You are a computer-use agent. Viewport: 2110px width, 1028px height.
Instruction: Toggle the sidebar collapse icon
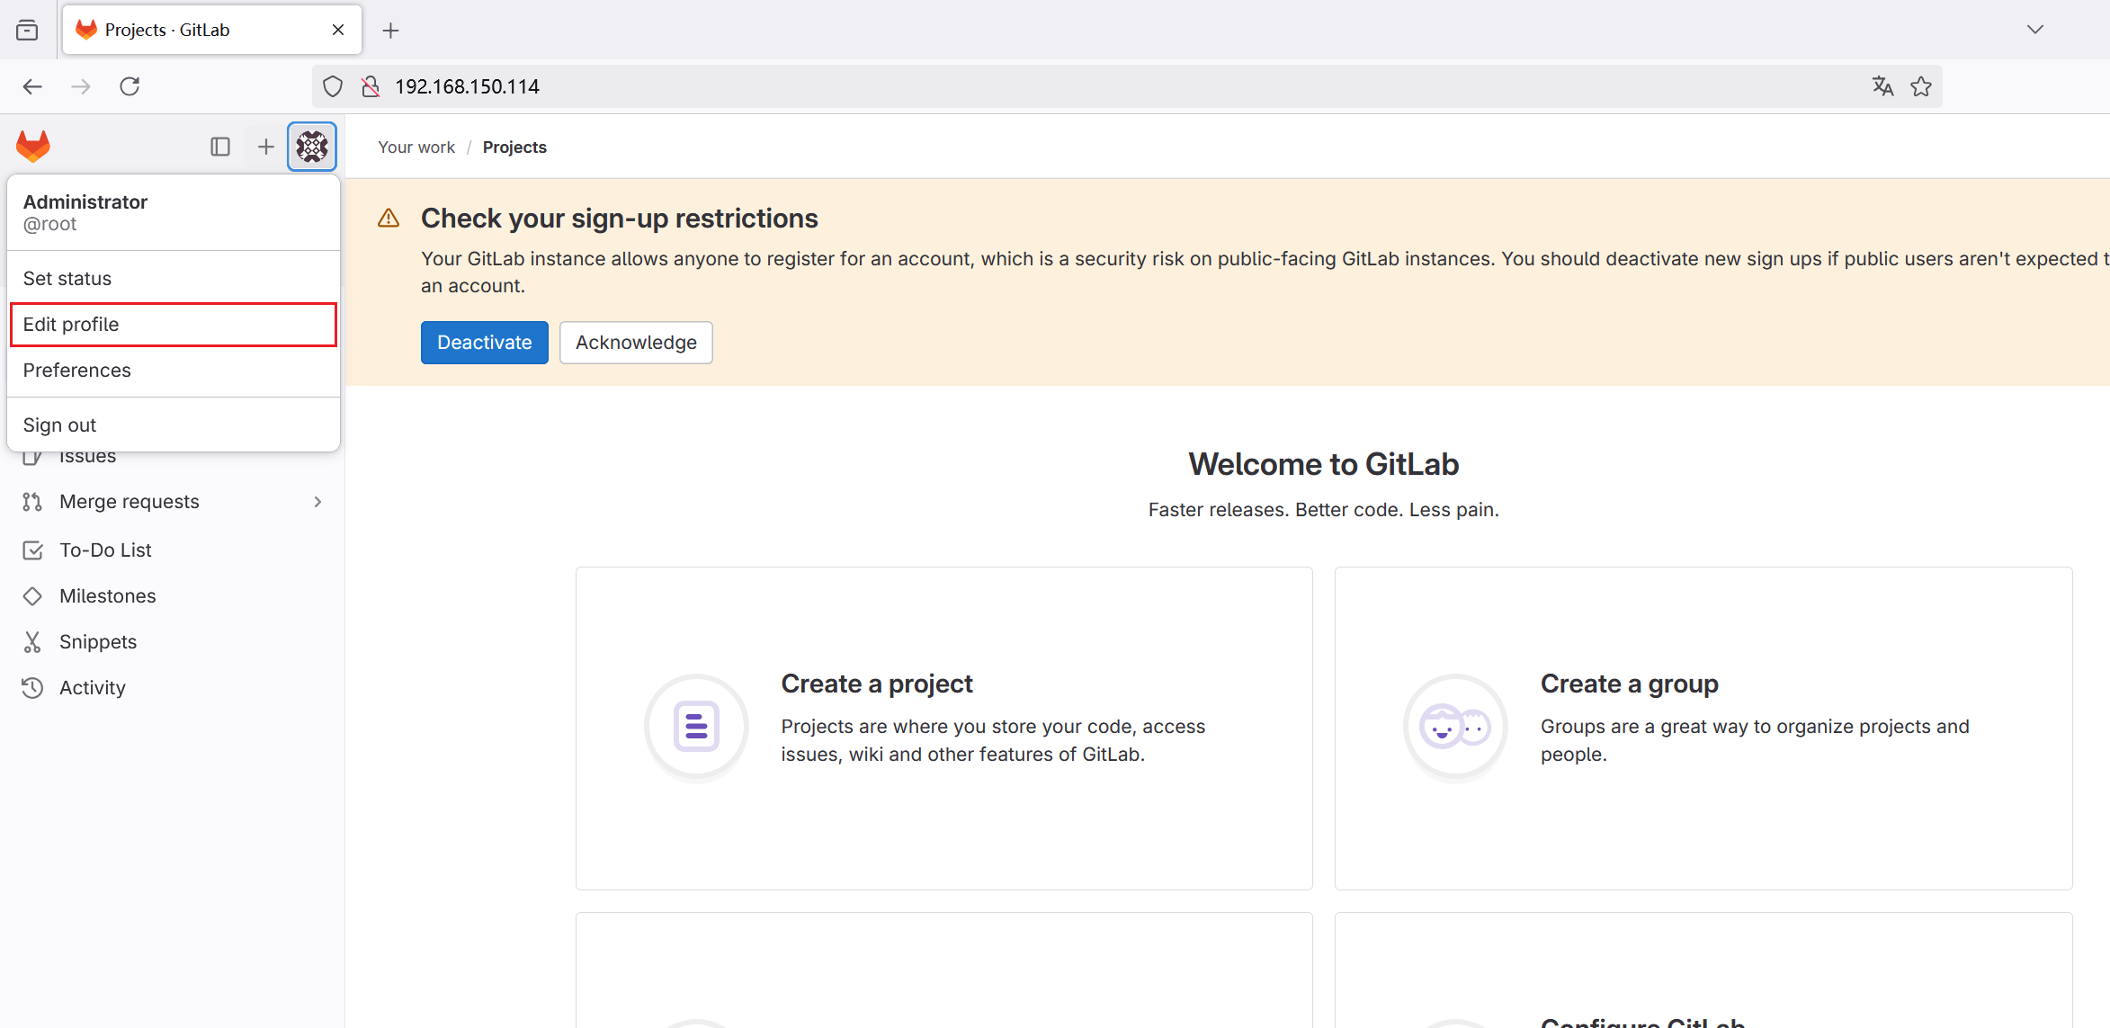pyautogui.click(x=220, y=147)
